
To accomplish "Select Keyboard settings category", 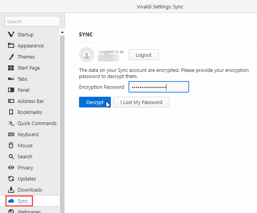I will (30, 135).
